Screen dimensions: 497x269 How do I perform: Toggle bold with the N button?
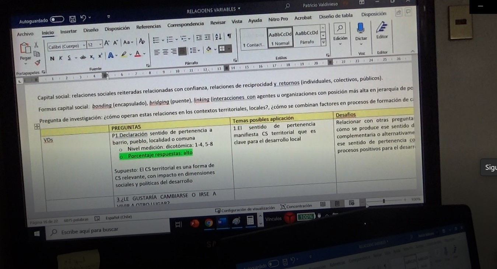pyautogui.click(x=52, y=58)
